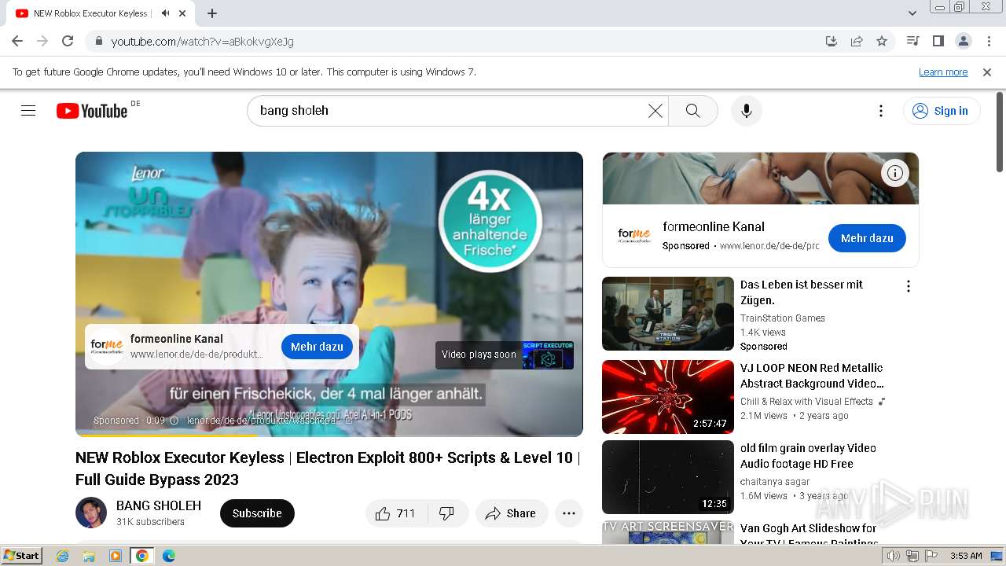Open BANG SHOLEH channel name link
1006x566 pixels.
[x=159, y=505]
